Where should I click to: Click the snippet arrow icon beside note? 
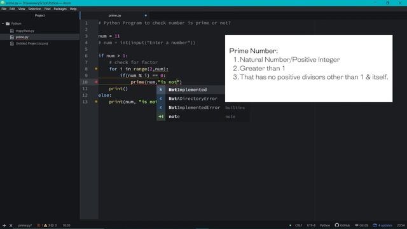161,116
